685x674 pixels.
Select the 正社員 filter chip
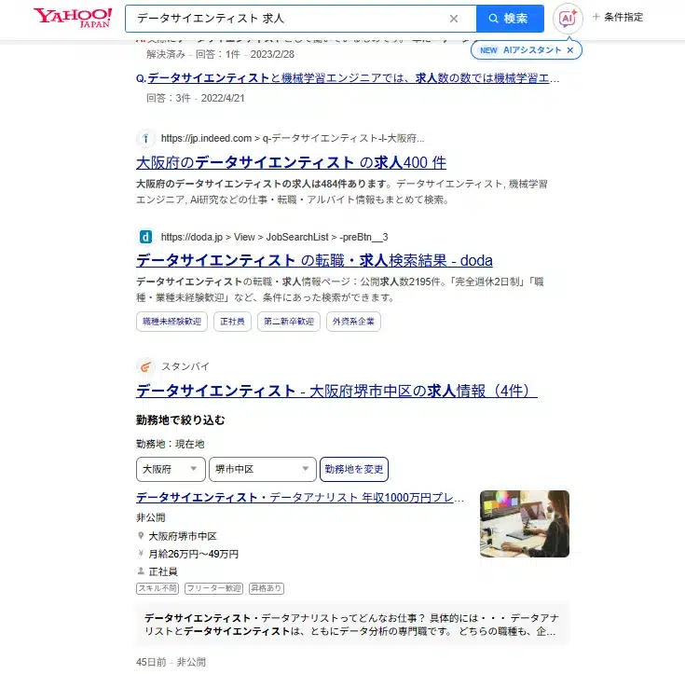click(232, 322)
